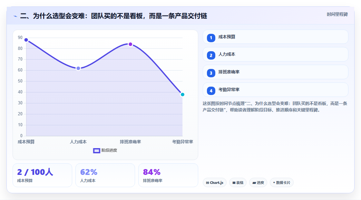Viewport: 361px width, 200px height.
Task: Select the 进度 tag
Action: (258, 183)
